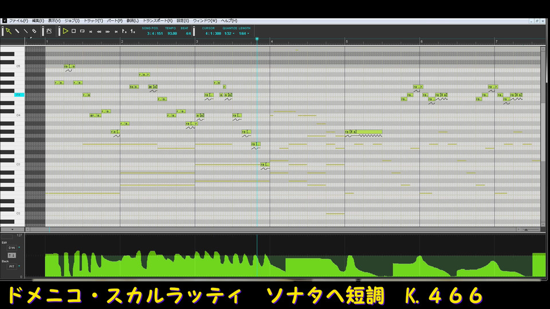Click the horizontal scrollbar left arrow

click(x=27, y=229)
